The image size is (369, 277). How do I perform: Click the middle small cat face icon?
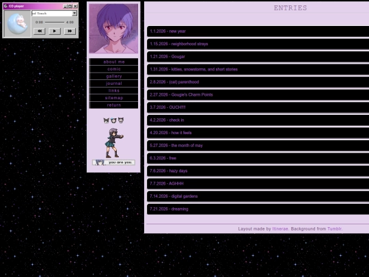[113, 120]
